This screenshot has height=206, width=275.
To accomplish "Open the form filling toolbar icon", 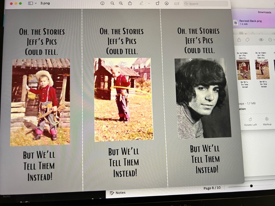I will point(177,4).
